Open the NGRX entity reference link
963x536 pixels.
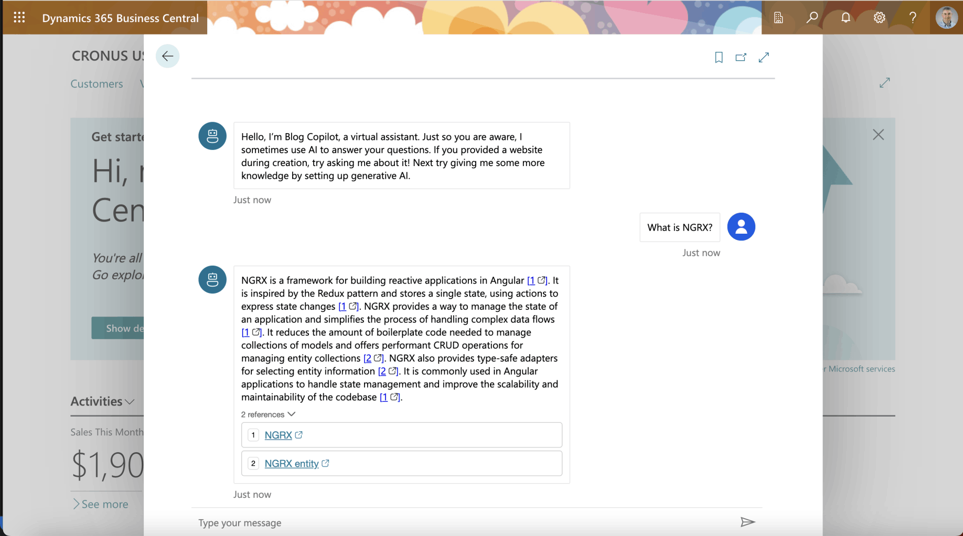click(x=292, y=463)
